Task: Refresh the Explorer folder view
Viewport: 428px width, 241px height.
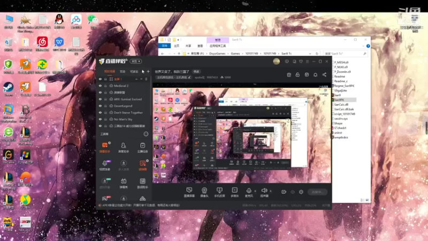Action: click(x=317, y=54)
